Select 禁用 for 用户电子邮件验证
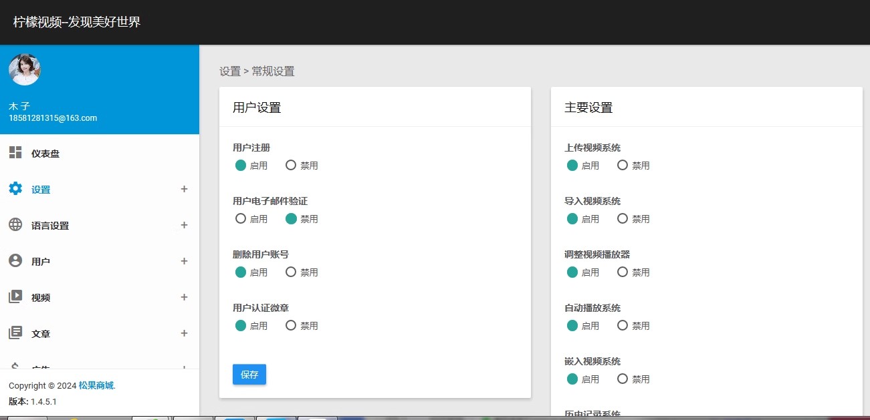The image size is (870, 420). point(291,218)
